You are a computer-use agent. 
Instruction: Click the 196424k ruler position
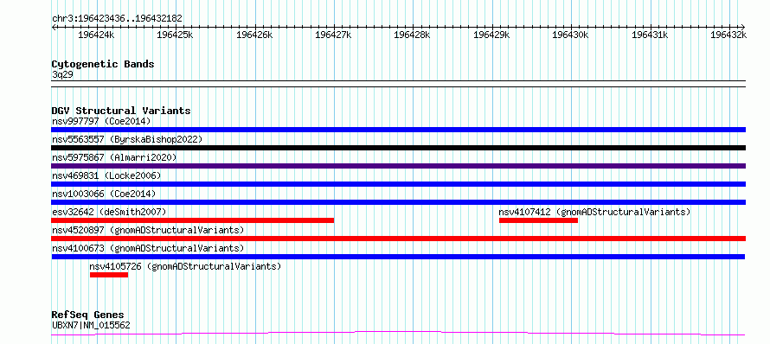tap(97, 35)
